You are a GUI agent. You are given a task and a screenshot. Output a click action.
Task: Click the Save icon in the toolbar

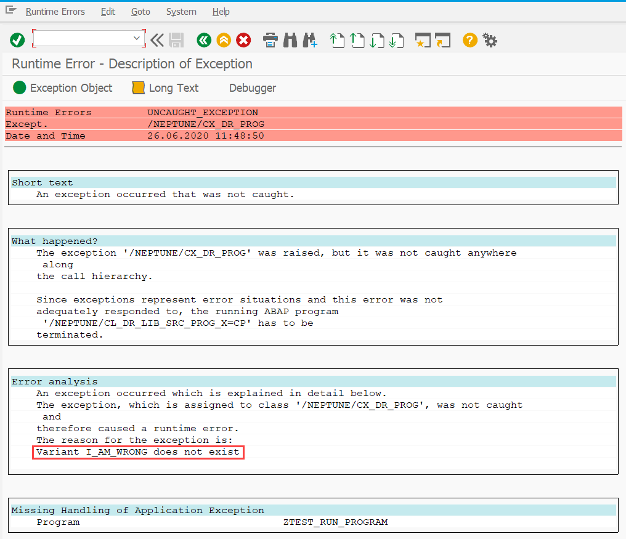pos(177,40)
